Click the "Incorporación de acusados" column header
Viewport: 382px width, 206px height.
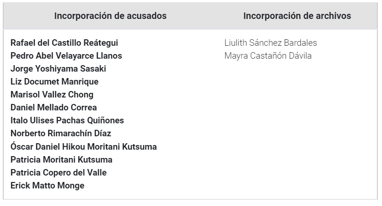pos(110,16)
